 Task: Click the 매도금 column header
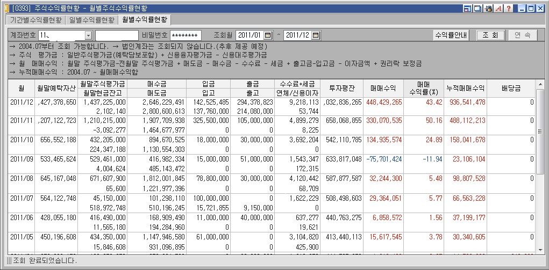156,93
